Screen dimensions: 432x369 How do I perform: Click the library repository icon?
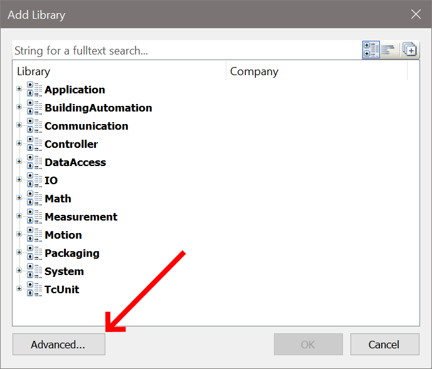pos(409,50)
